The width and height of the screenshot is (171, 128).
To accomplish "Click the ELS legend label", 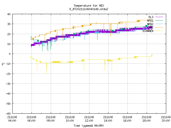I will click(x=151, y=17).
